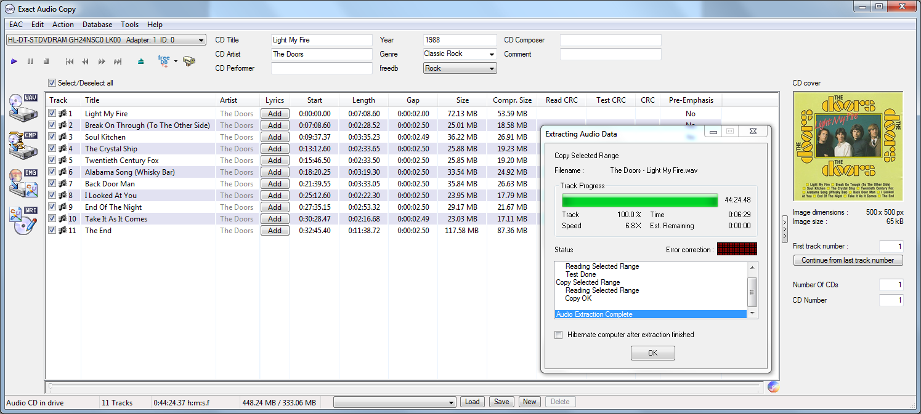This screenshot has height=414, width=921.
Task: Skip to next track icon
Action: (x=118, y=62)
